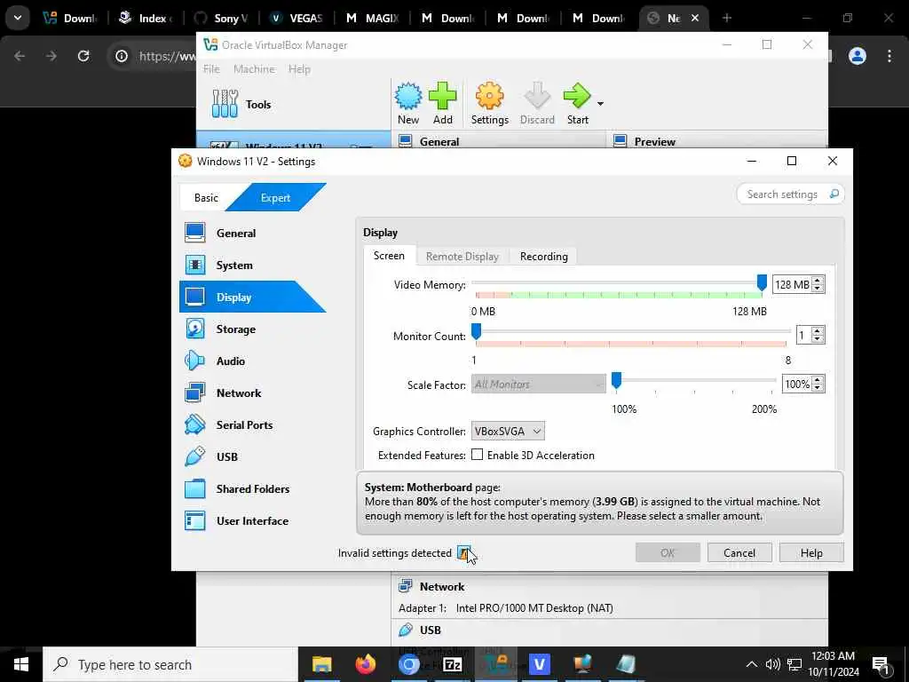The height and width of the screenshot is (682, 909).
Task: Open browser menu three dots
Action: tap(889, 56)
